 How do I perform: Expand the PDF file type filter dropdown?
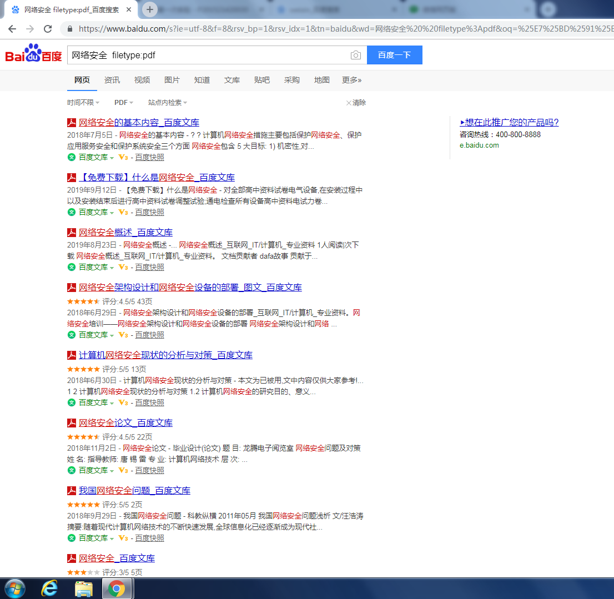pos(124,103)
